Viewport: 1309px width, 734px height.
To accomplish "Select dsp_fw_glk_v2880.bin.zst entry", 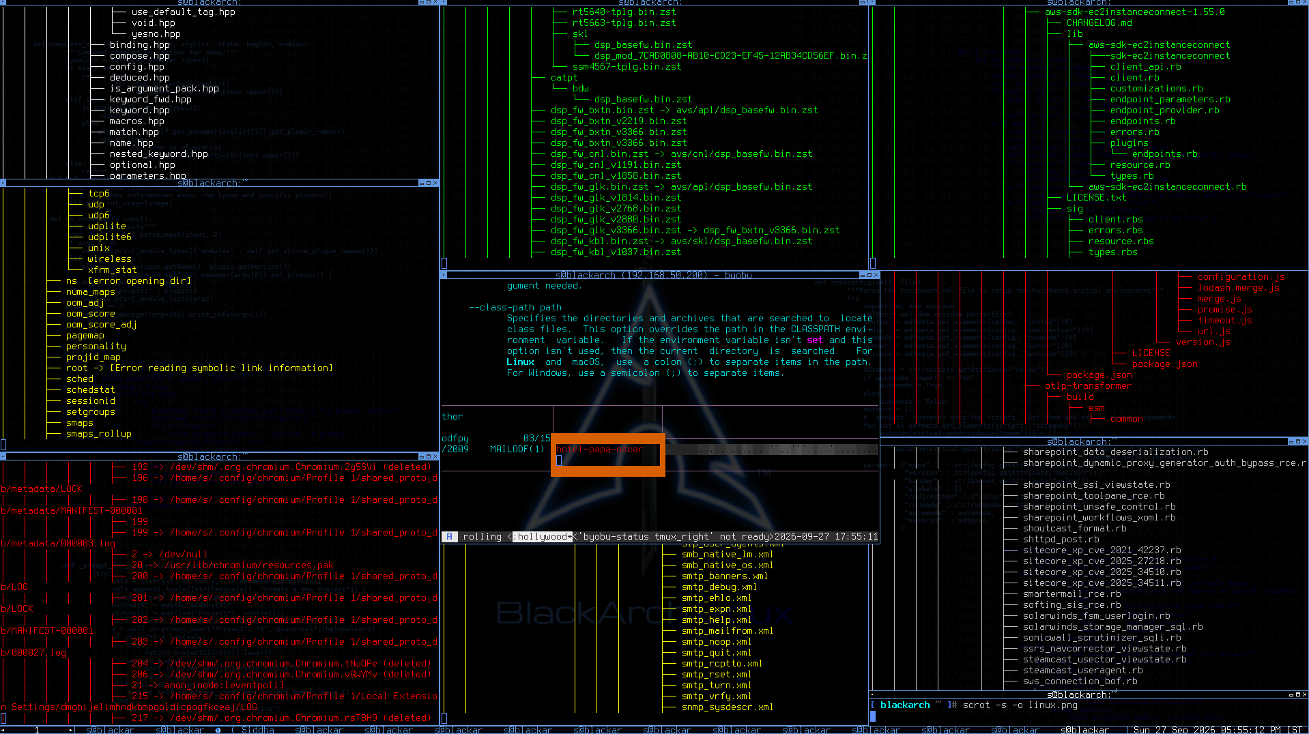I will [x=616, y=220].
